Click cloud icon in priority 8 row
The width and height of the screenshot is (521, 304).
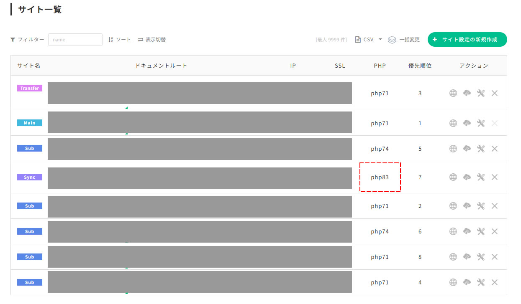pos(467,257)
